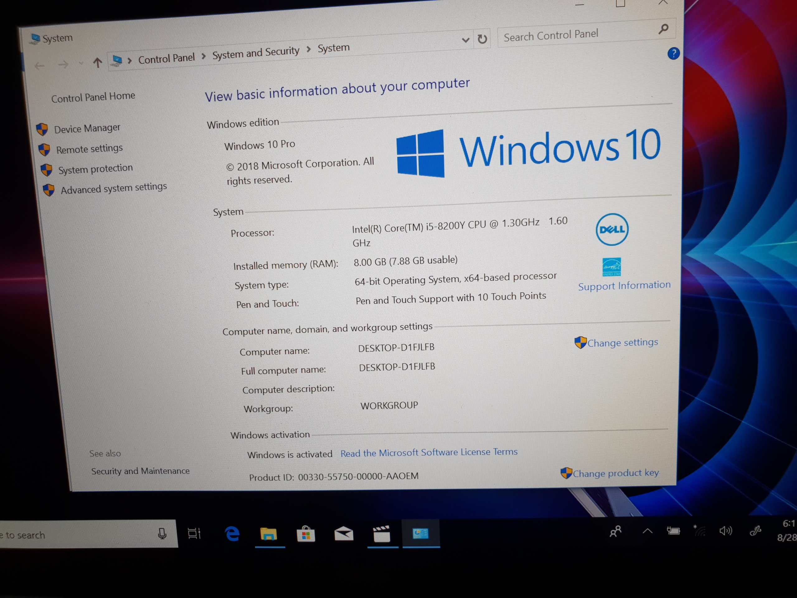Click the Energy Star logo
The height and width of the screenshot is (598, 797).
pyautogui.click(x=611, y=267)
